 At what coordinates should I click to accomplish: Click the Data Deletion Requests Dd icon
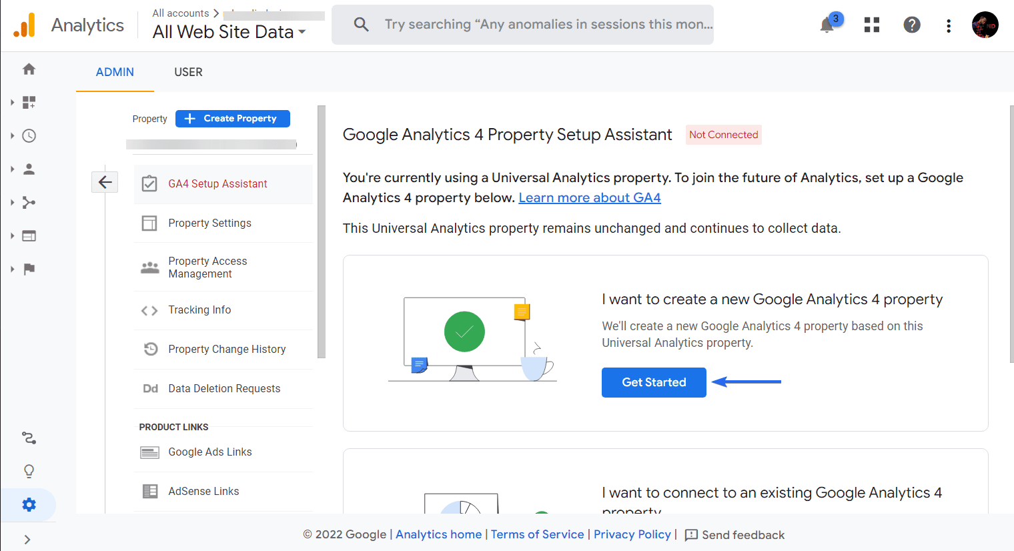[150, 388]
